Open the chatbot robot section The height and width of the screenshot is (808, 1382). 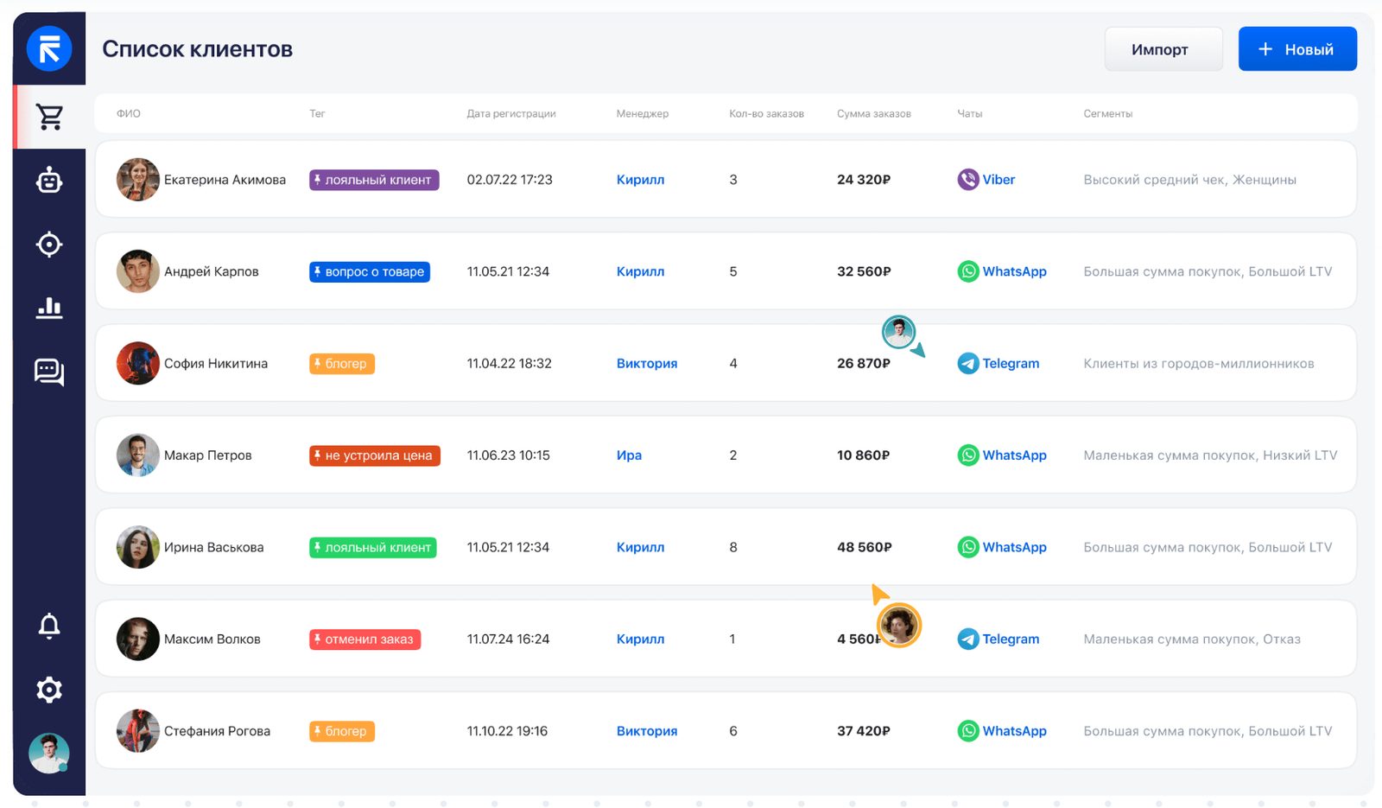(x=49, y=181)
